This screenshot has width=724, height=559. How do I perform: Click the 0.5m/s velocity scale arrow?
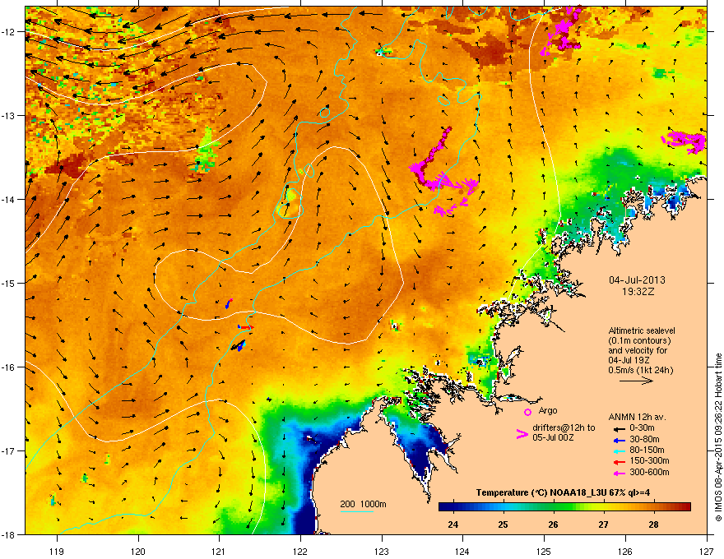(x=636, y=381)
